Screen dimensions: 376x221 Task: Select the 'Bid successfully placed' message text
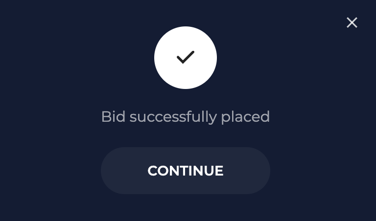(x=186, y=117)
